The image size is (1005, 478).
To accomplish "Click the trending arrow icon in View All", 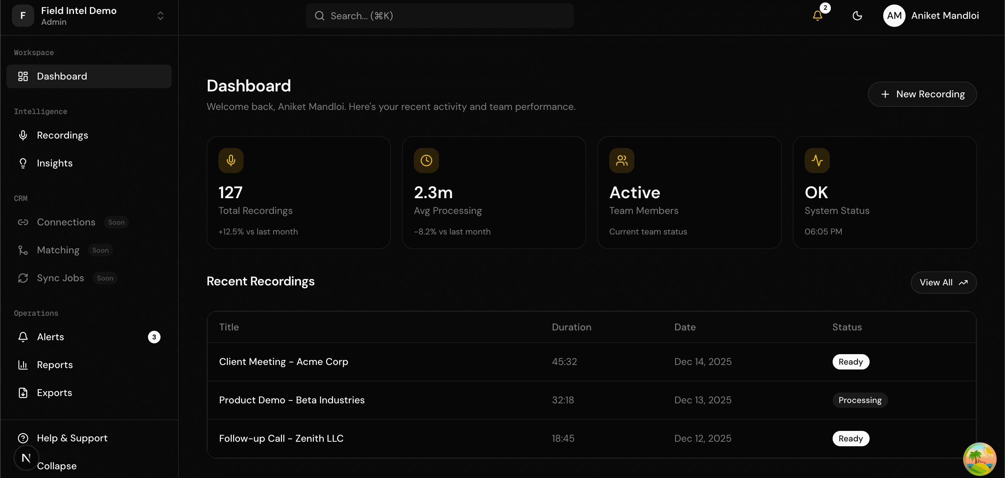I will pos(963,283).
